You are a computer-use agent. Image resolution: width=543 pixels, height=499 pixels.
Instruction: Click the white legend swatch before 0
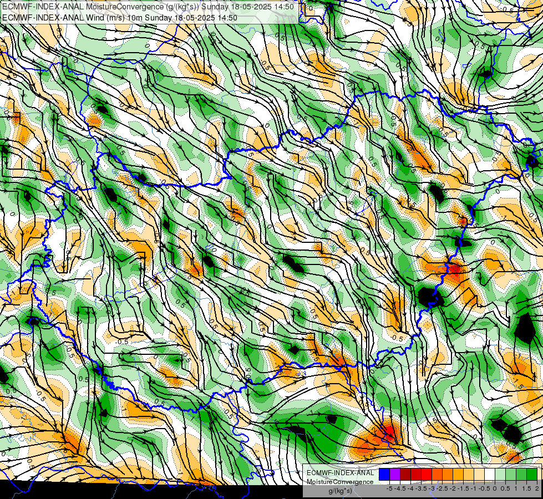point(490,475)
